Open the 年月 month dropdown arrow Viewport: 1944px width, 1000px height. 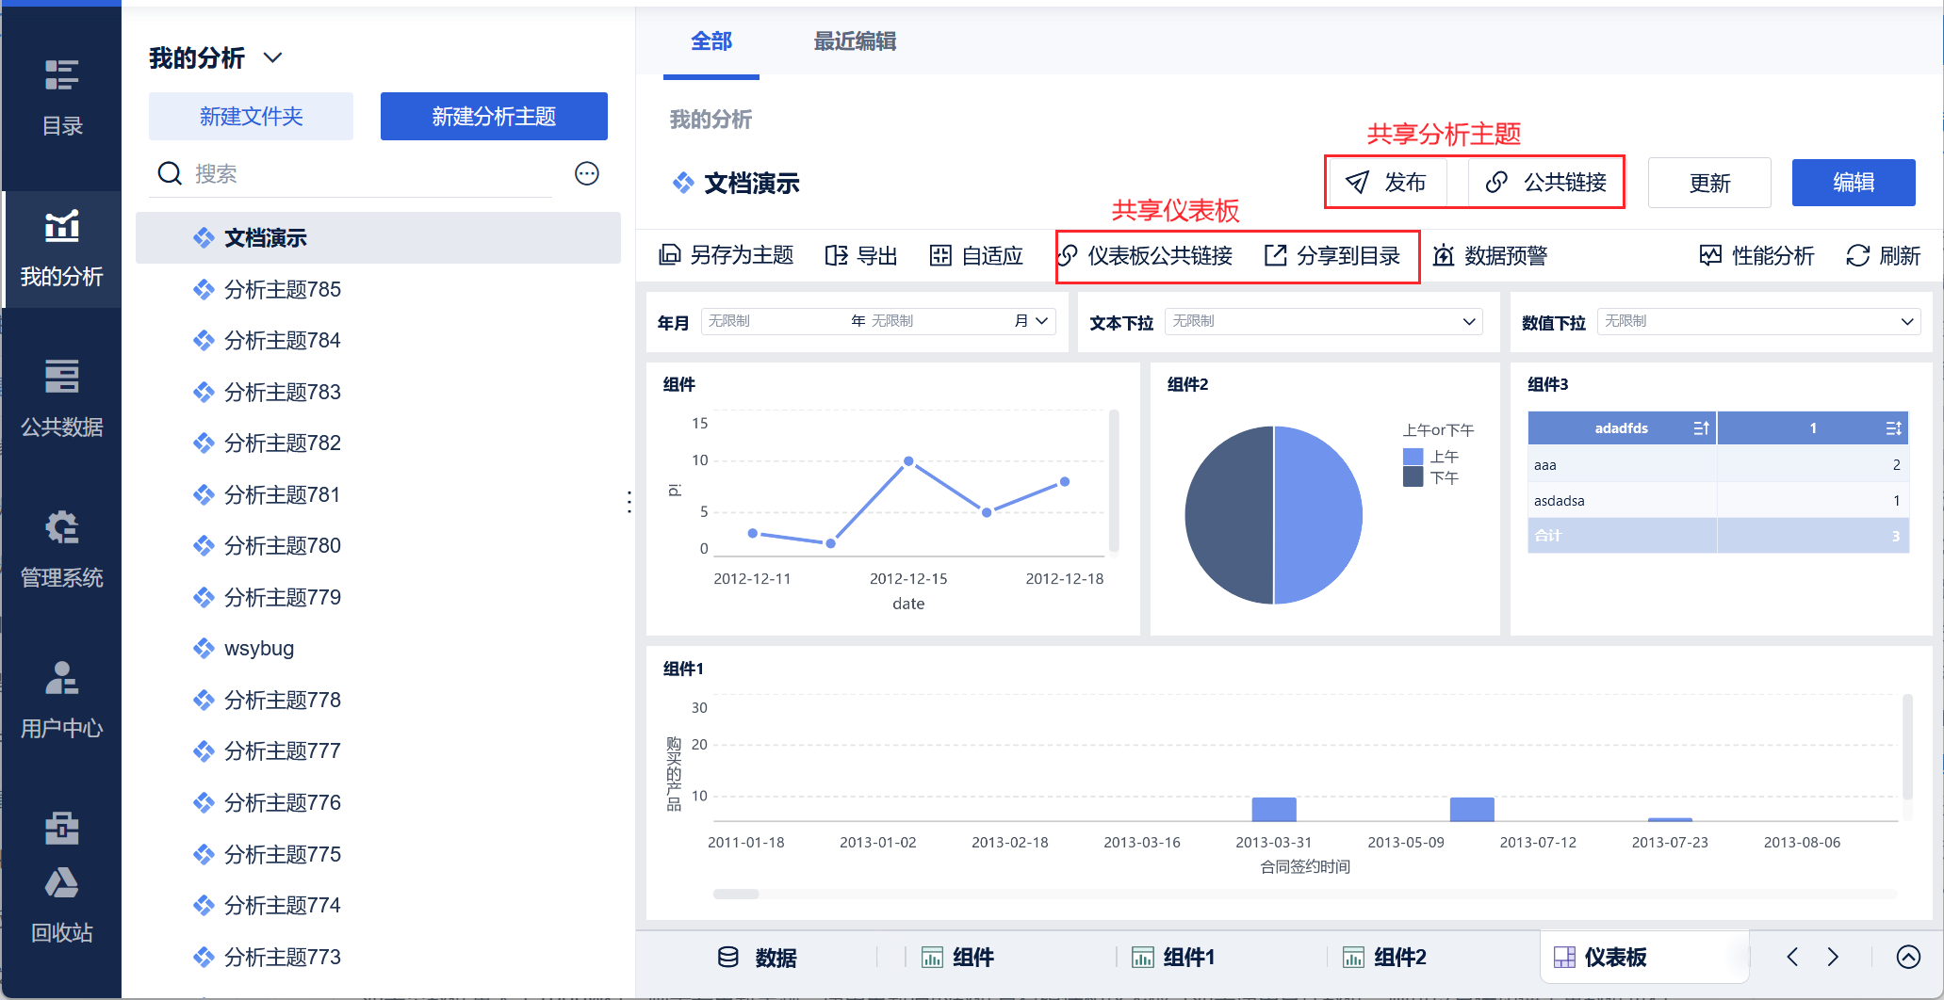click(x=1041, y=321)
